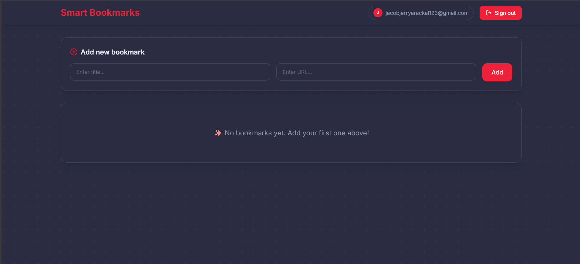Focus the Enter title input field
The height and width of the screenshot is (264, 580).
point(170,72)
